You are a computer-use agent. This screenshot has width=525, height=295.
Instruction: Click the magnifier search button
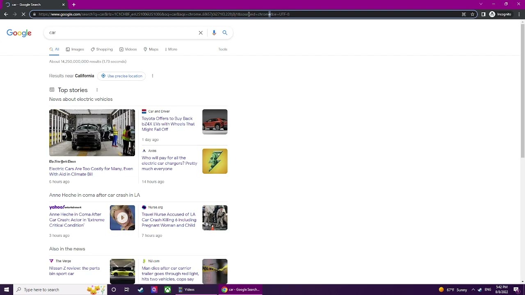coord(225,33)
